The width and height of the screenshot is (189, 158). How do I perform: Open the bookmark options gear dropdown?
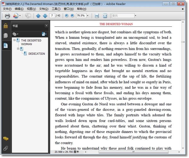coord(15,34)
